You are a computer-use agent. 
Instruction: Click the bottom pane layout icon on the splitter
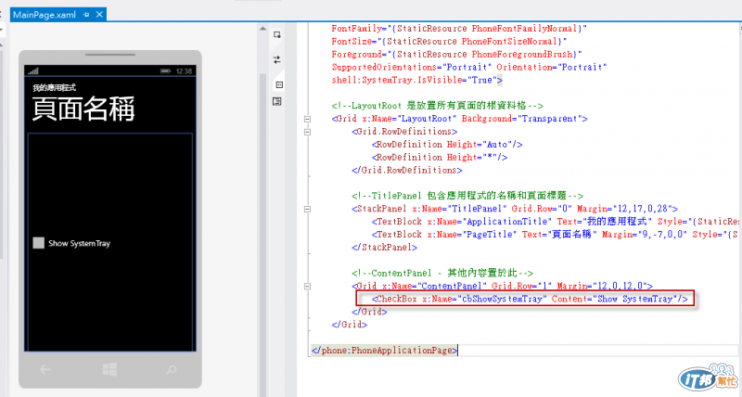coord(277,101)
